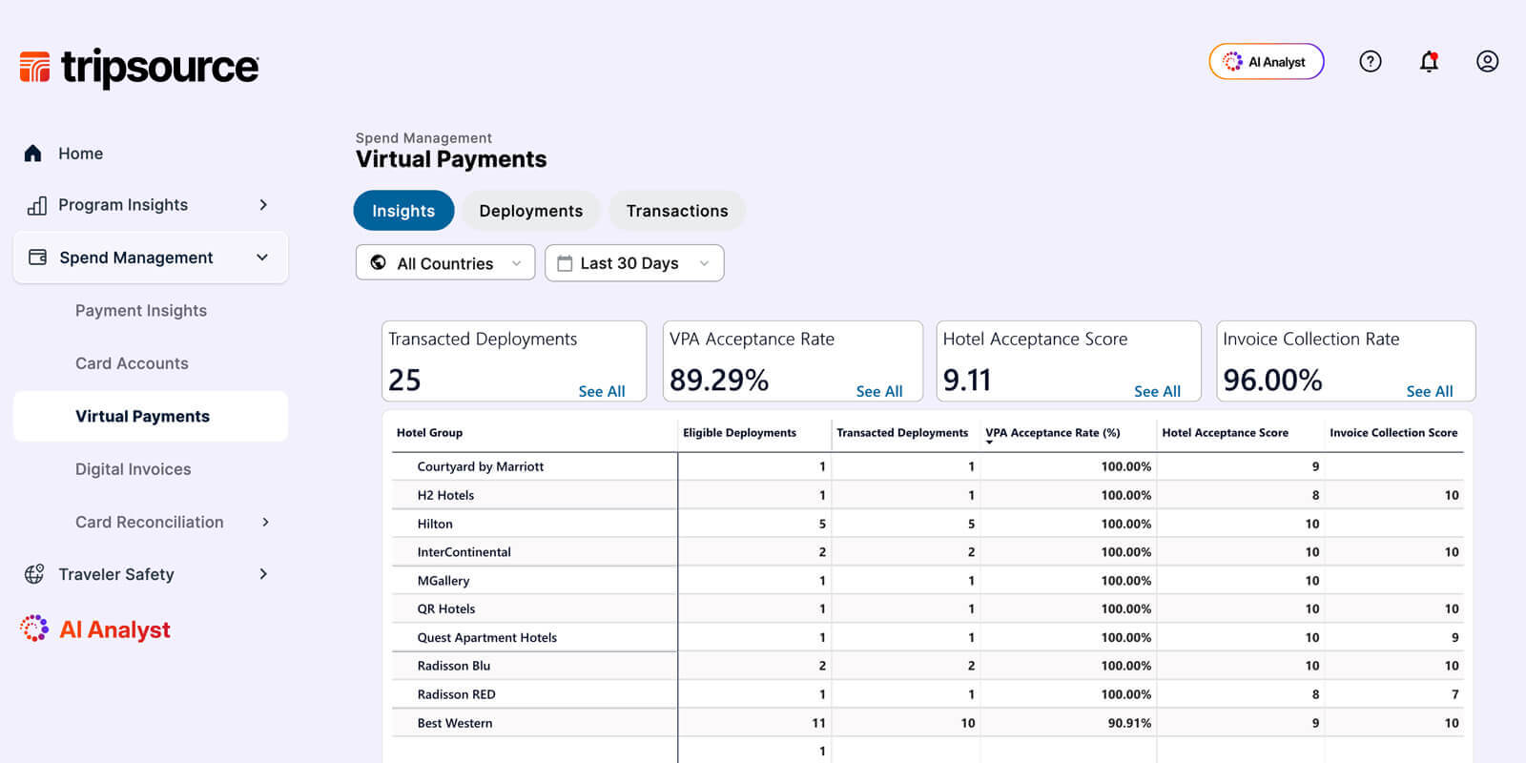Select the Courtyard by Marriott row
Viewport: 1526px width, 763px height.
click(928, 466)
